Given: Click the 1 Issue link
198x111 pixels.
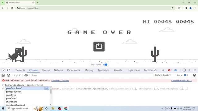Looking at the screenshot, I should click(182, 75).
